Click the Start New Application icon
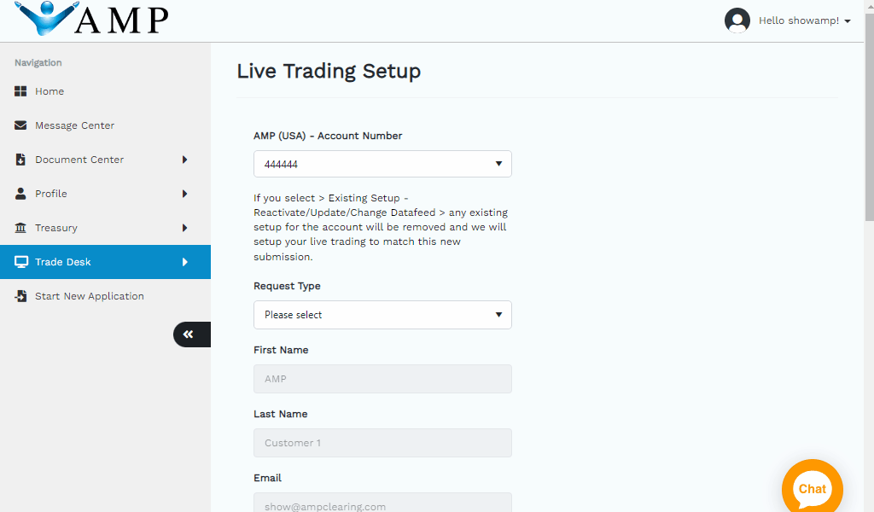This screenshot has height=512, width=874. click(21, 296)
